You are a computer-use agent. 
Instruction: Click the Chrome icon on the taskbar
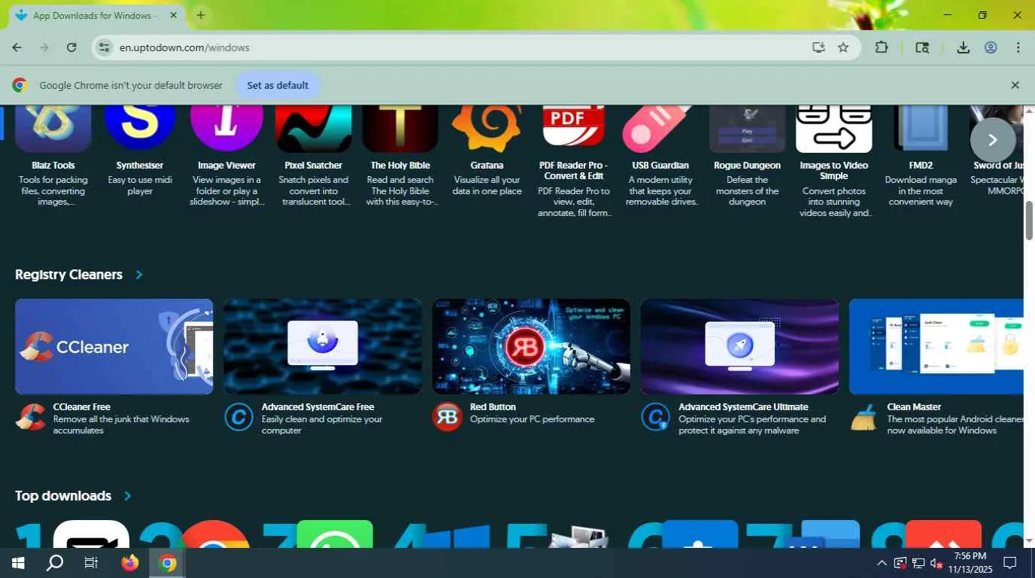click(168, 563)
